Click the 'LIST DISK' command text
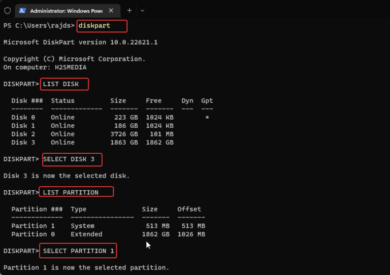Screen dimensions: 390x275 [61, 84]
